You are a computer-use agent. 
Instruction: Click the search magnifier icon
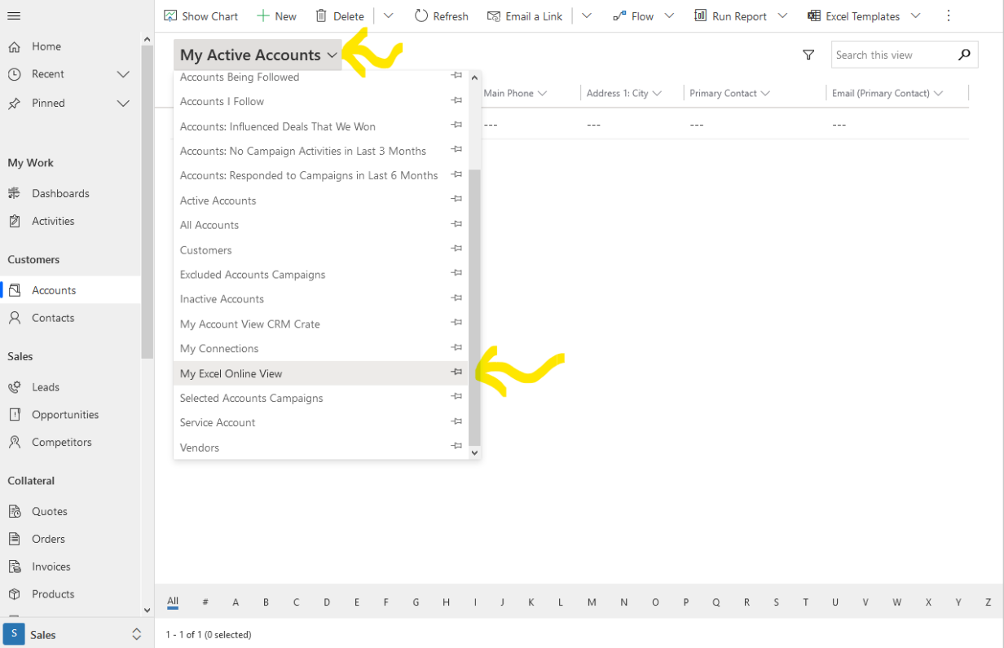point(964,55)
